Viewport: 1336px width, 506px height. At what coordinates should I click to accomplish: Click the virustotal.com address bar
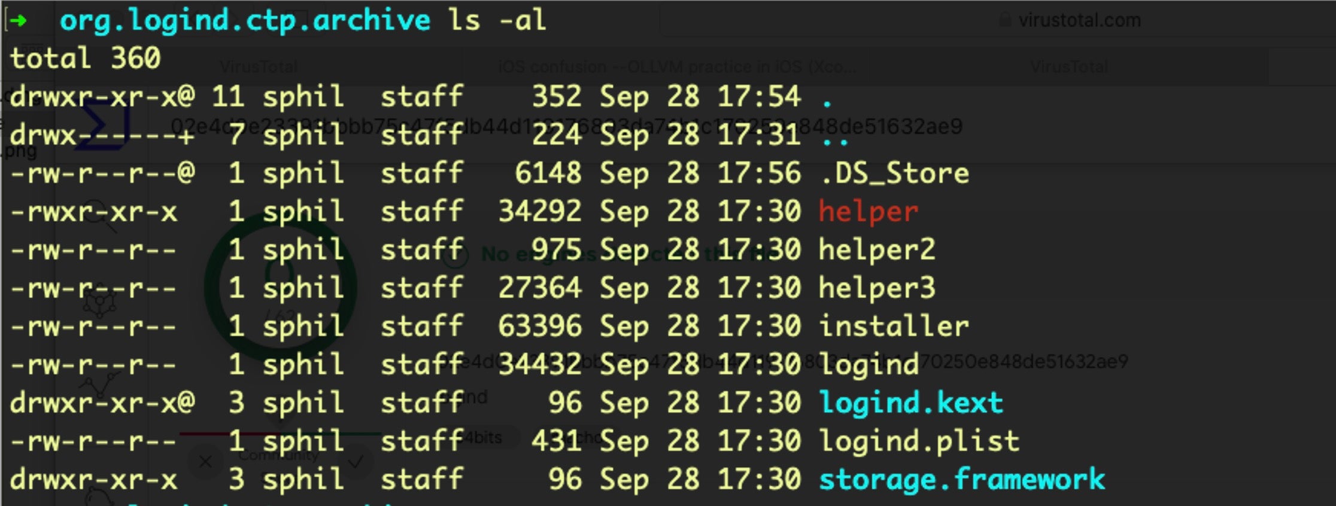(1079, 20)
